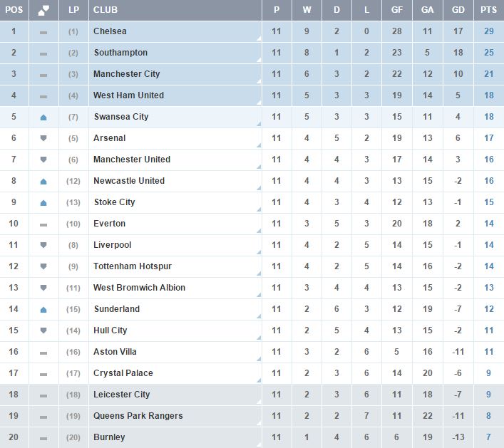Click the down arrow in Liverpool's row

click(x=43, y=245)
